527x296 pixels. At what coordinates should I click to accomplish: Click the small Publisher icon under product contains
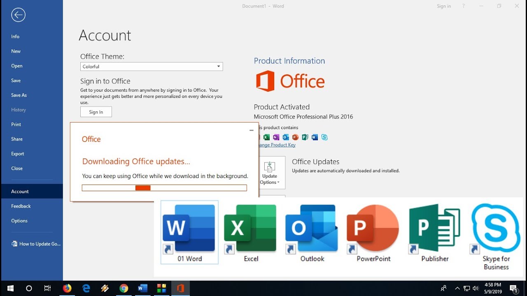click(305, 137)
